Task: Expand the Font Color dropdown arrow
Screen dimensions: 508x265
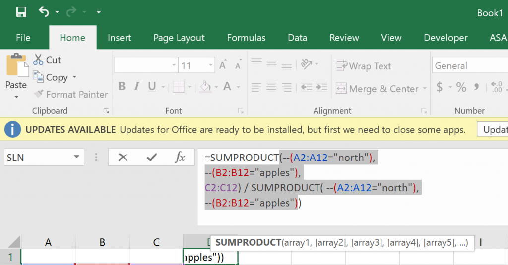Action: coord(239,87)
